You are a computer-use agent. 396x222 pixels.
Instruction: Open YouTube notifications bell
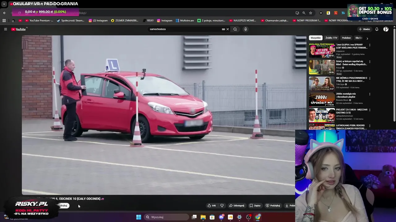(377, 29)
